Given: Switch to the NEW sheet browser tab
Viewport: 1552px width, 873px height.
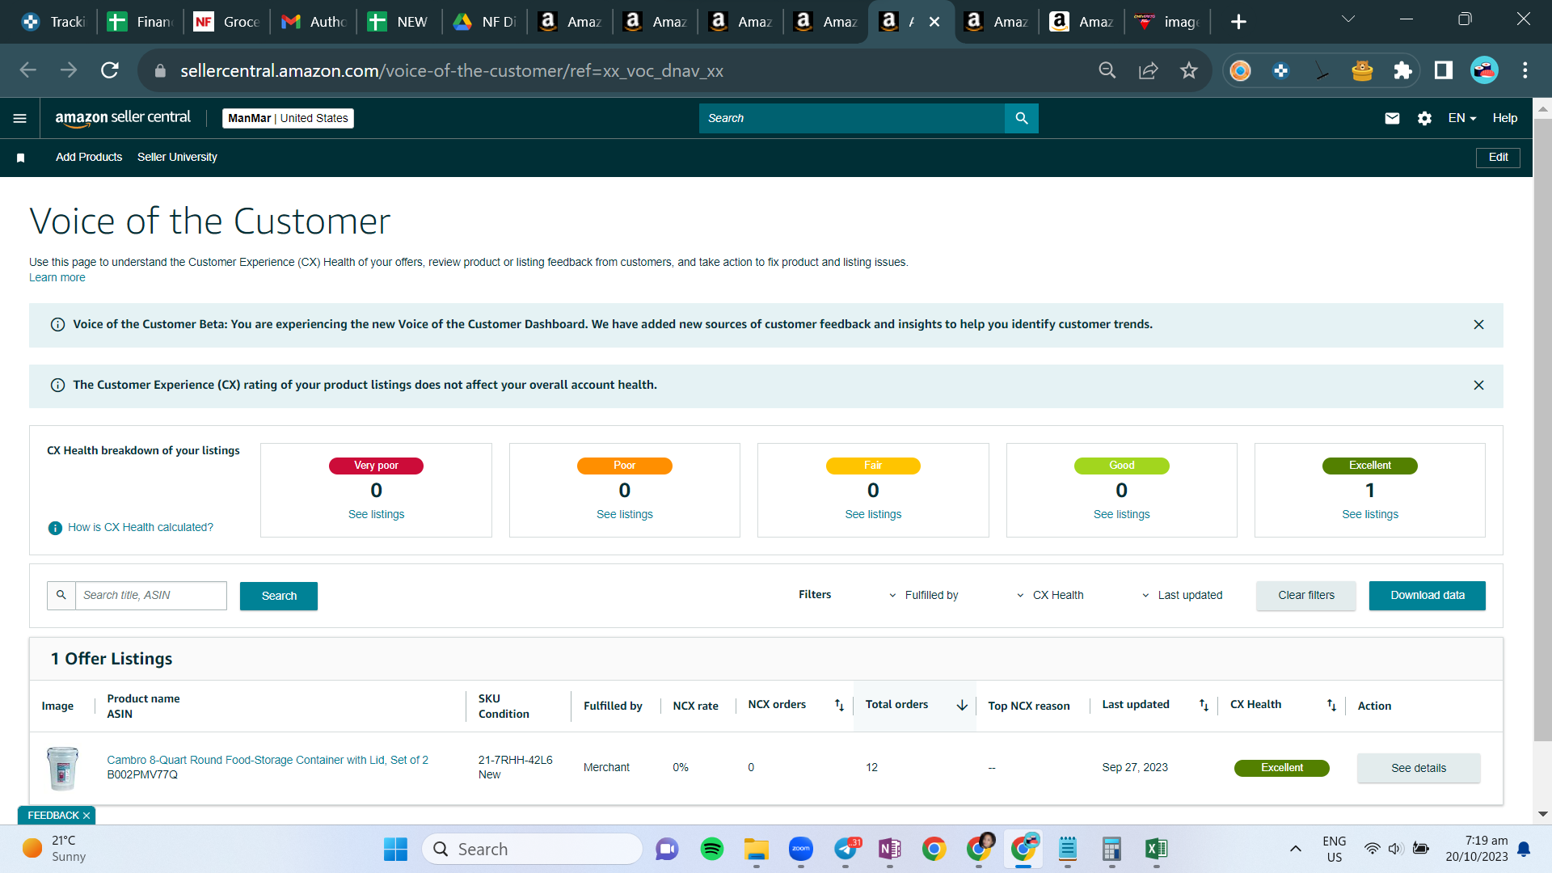Looking at the screenshot, I should pos(399,22).
